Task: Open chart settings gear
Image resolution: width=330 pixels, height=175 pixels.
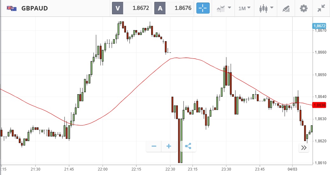Action: click(x=304, y=8)
